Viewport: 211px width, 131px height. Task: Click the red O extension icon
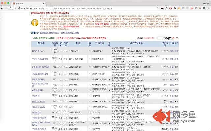tap(171, 8)
